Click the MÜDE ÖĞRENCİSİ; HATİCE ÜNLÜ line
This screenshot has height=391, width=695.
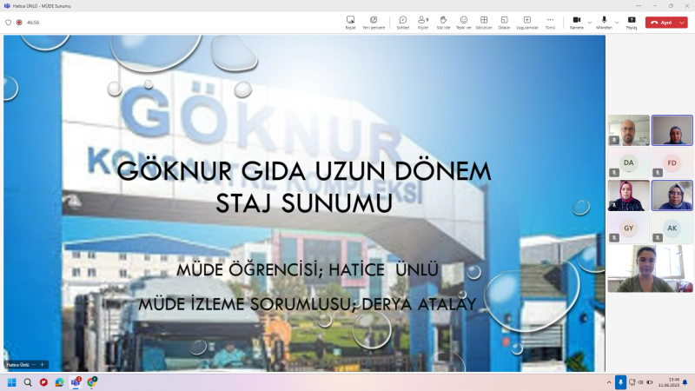pos(308,269)
